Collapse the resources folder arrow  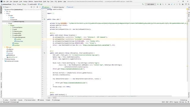[9, 19]
